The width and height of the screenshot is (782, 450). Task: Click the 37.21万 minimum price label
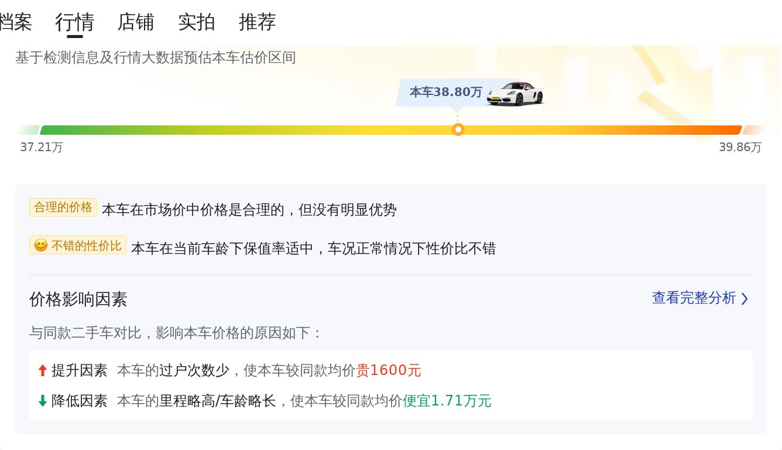(42, 147)
